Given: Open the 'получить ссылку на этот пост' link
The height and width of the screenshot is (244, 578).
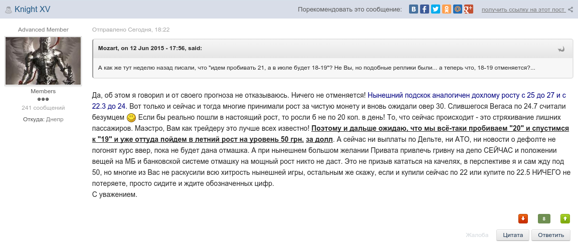Looking at the screenshot, I should click(x=523, y=10).
